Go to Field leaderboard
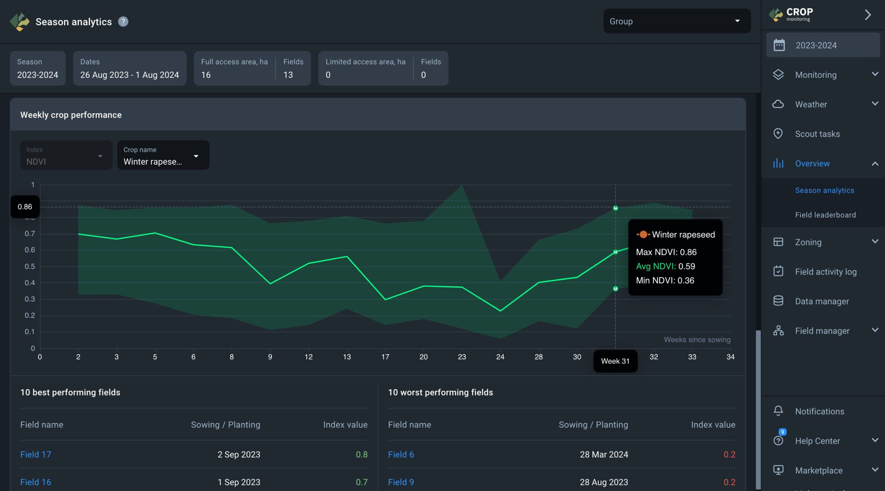885x491 pixels. 825,215
